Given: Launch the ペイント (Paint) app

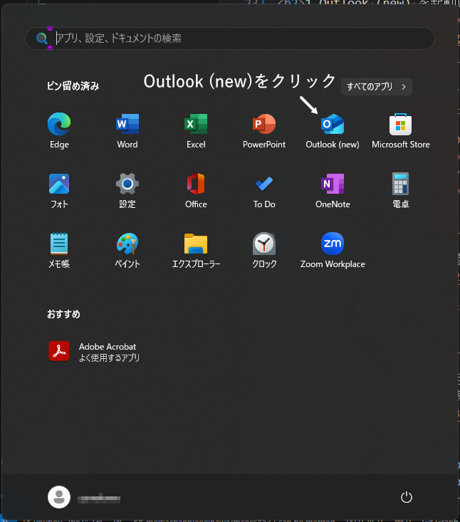Looking at the screenshot, I should [x=127, y=251].
